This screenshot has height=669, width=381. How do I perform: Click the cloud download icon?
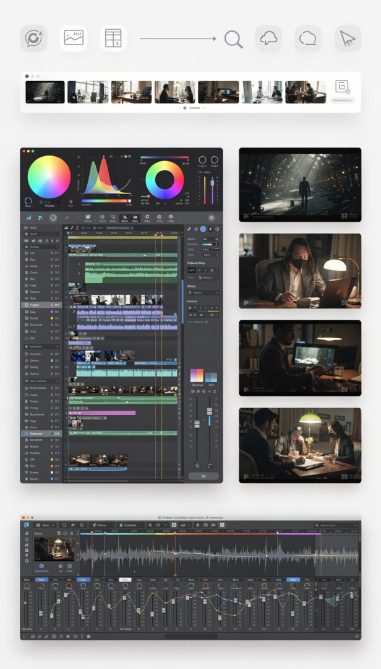[x=268, y=38]
